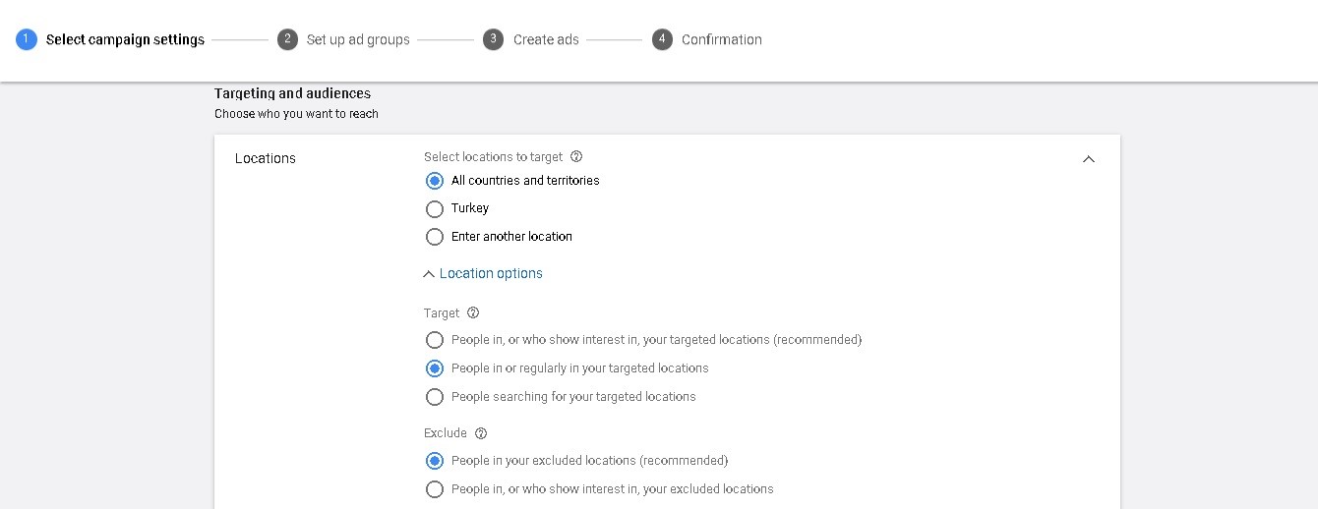Select People in your excluded locations option

point(435,461)
